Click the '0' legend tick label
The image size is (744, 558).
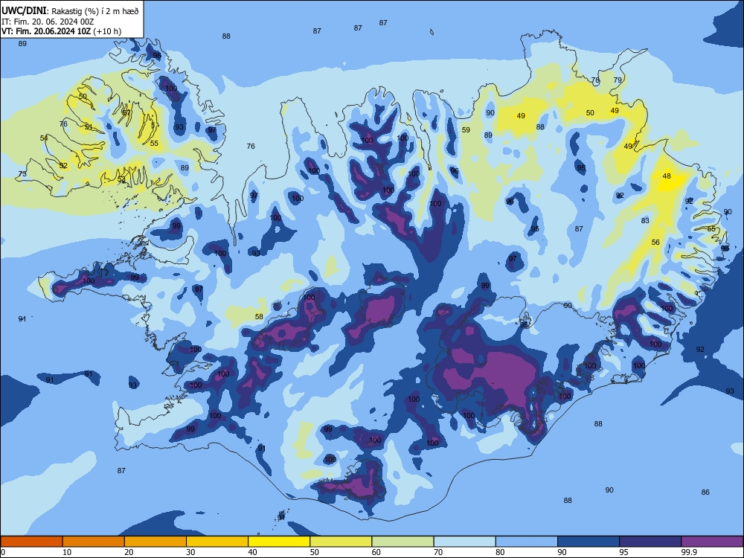point(2,552)
